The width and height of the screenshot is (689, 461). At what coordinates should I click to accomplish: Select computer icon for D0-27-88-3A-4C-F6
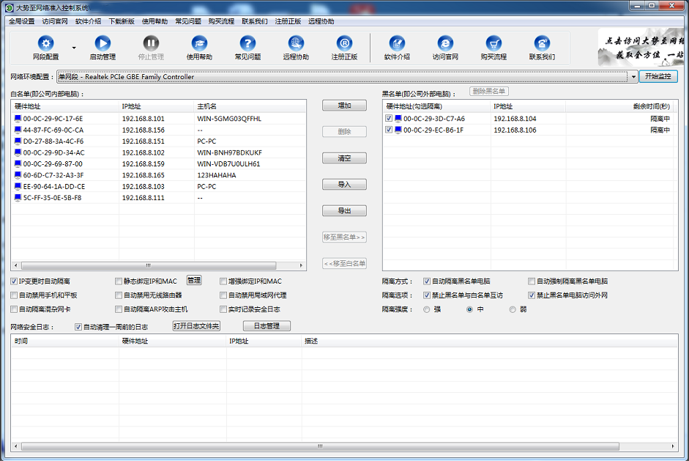pyautogui.click(x=18, y=141)
